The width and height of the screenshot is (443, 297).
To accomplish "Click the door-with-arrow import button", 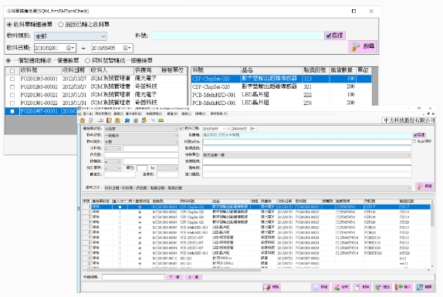I will (404, 287).
